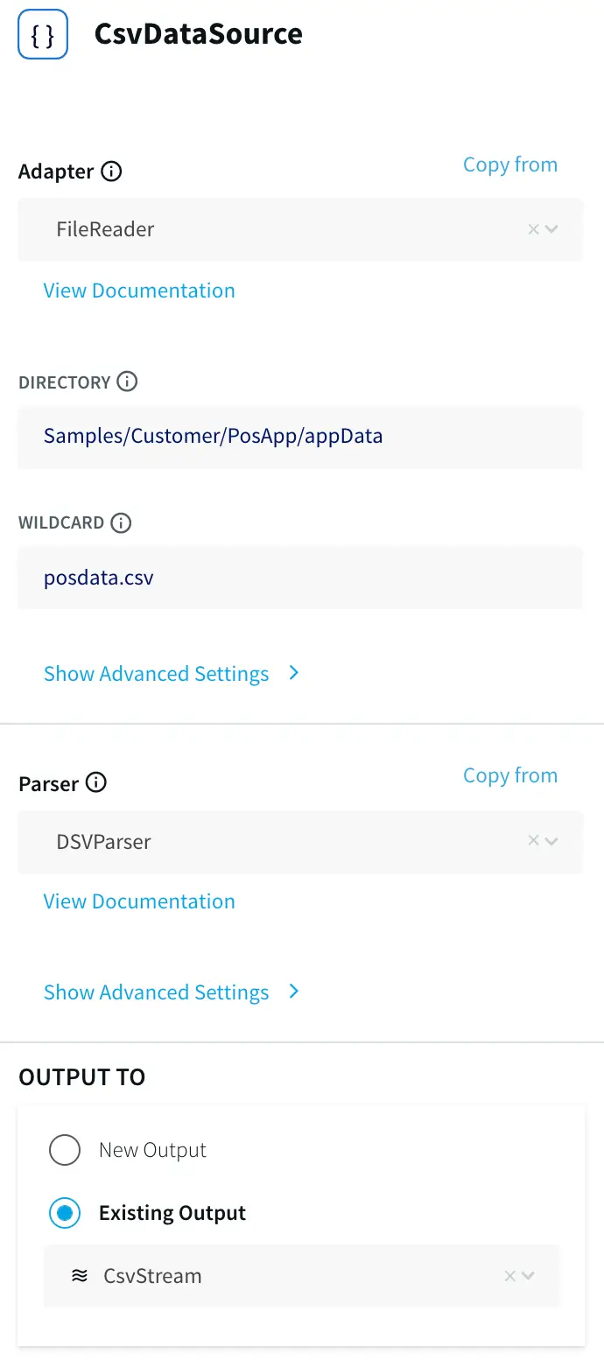The image size is (604, 1360).
Task: Open View Documentation for FileReader adapter
Action: [139, 291]
